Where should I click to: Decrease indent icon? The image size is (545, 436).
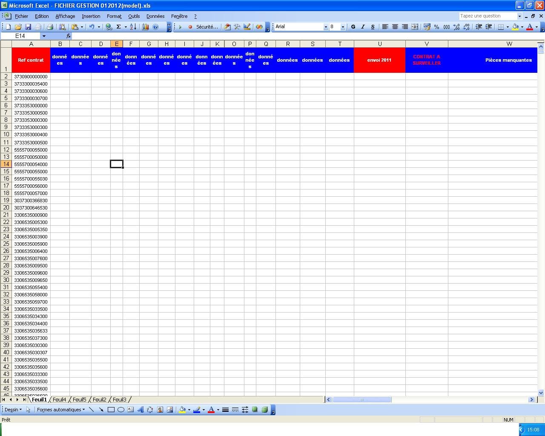479,27
